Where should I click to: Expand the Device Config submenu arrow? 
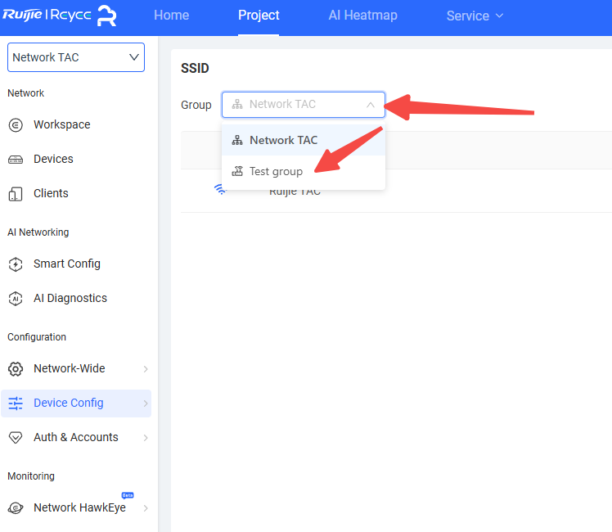(x=146, y=404)
